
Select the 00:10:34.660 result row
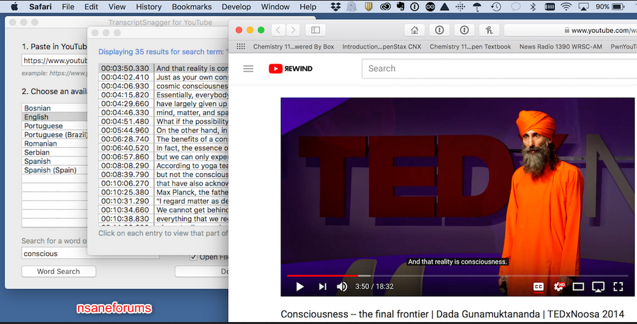[163, 210]
